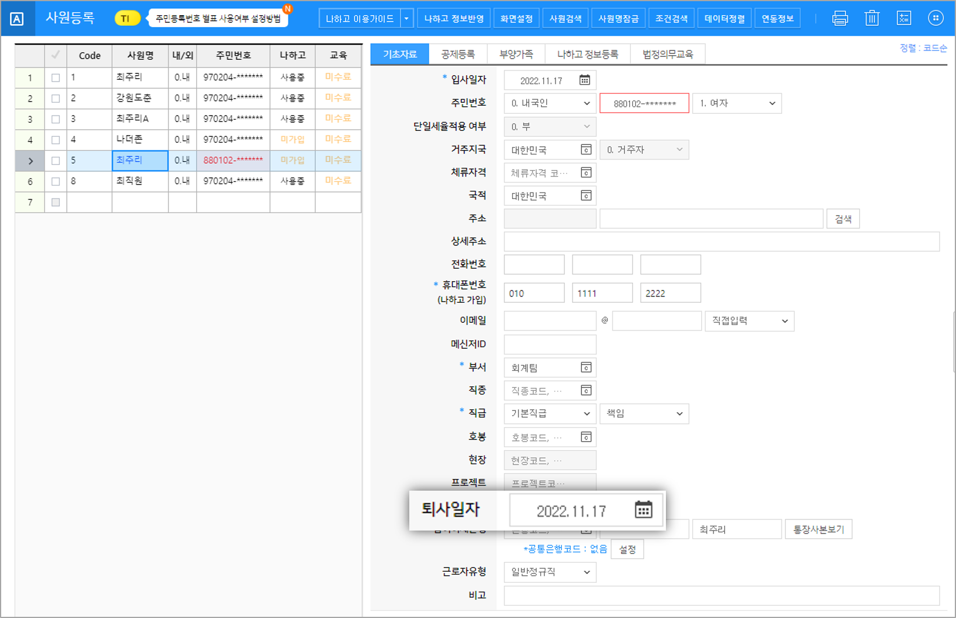Viewport: 956px width, 618px height.
Task: Click the 사원명잠금 button
Action: (618, 19)
